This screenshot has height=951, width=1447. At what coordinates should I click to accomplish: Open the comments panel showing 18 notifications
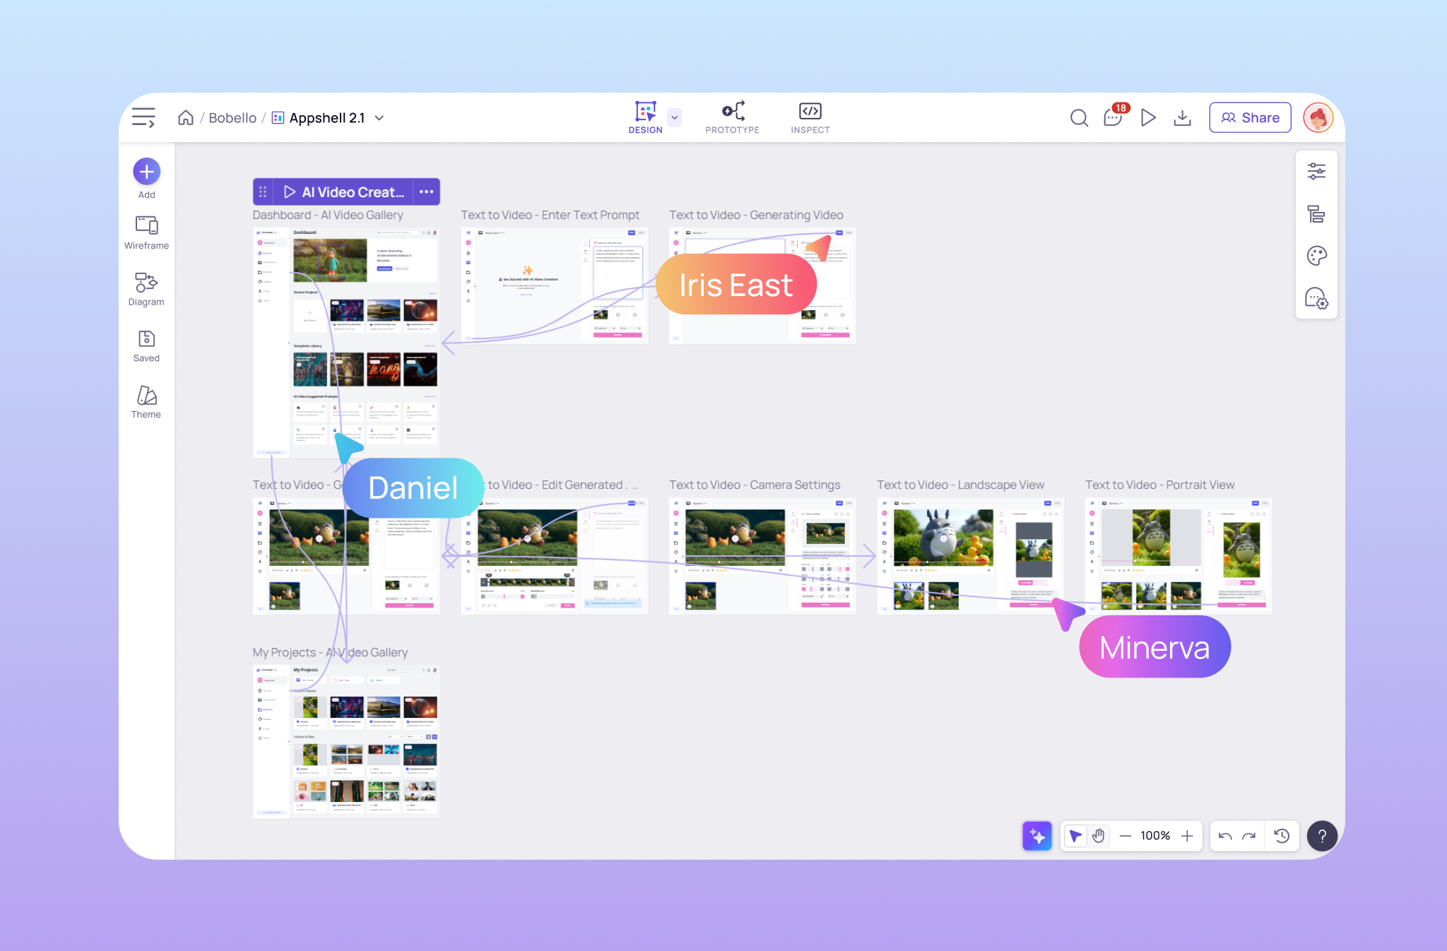[x=1112, y=117]
